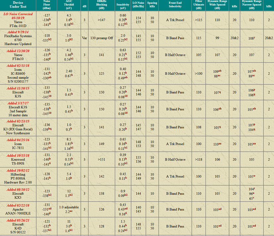Click wide spaced value '99' for FlexRadio

217,38
